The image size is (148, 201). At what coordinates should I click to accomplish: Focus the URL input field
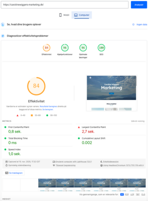pyautogui.click(x=65, y=5)
